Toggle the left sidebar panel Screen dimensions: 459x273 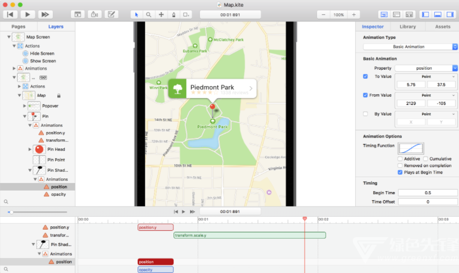pyautogui.click(x=425, y=14)
